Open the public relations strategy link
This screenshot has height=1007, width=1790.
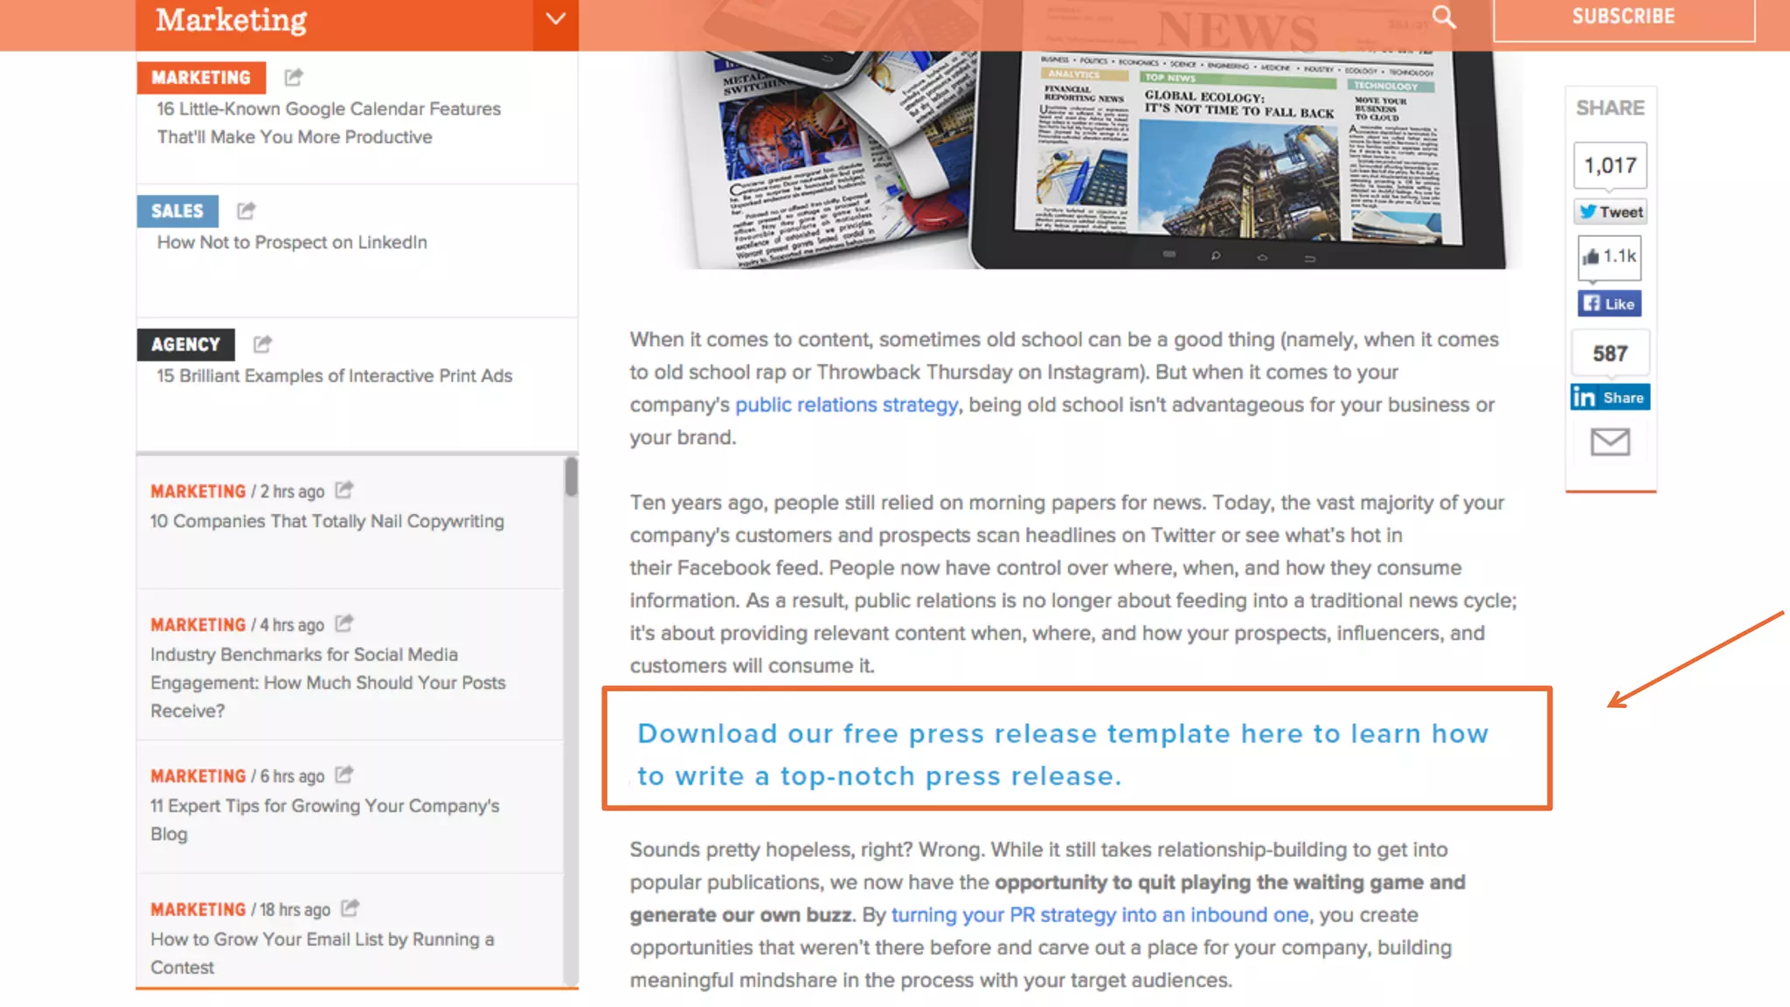click(846, 405)
